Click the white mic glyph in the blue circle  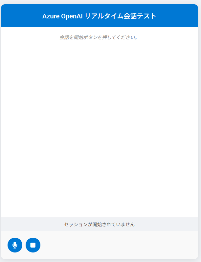15,245
